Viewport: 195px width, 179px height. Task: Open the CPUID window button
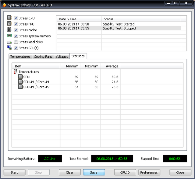point(125,172)
